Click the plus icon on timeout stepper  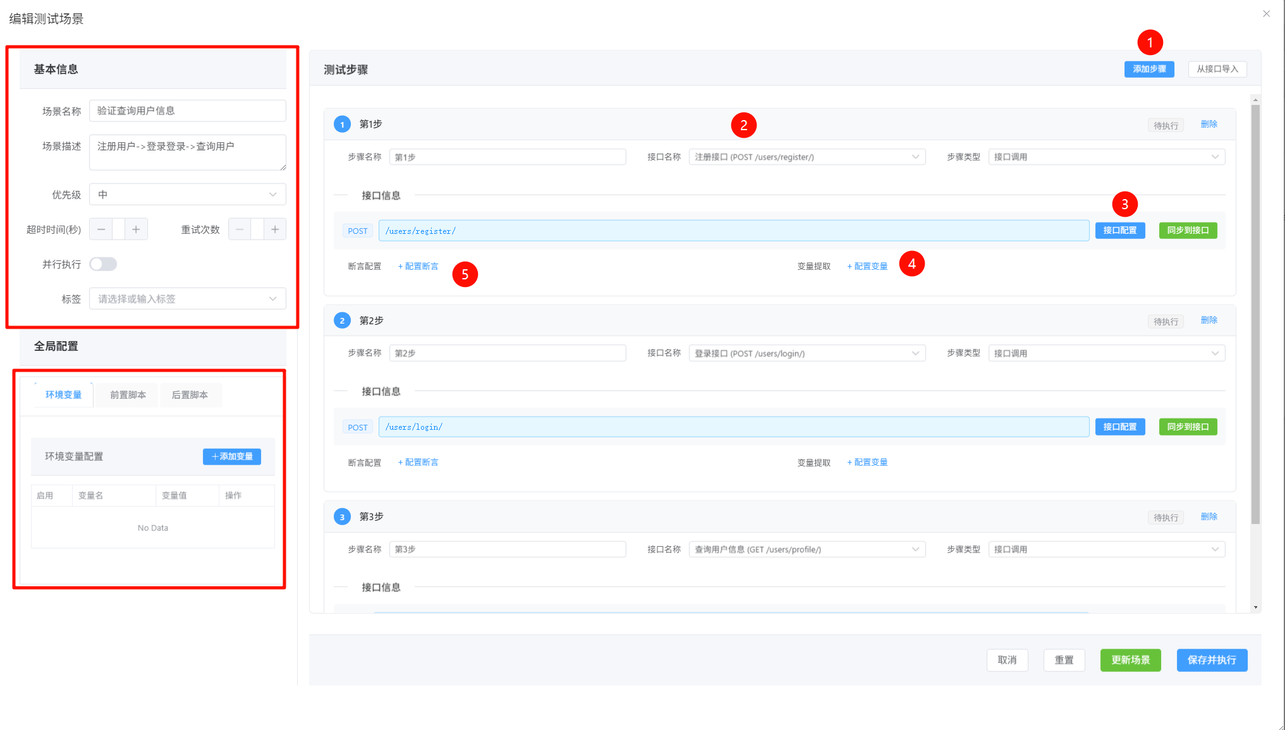click(x=136, y=229)
